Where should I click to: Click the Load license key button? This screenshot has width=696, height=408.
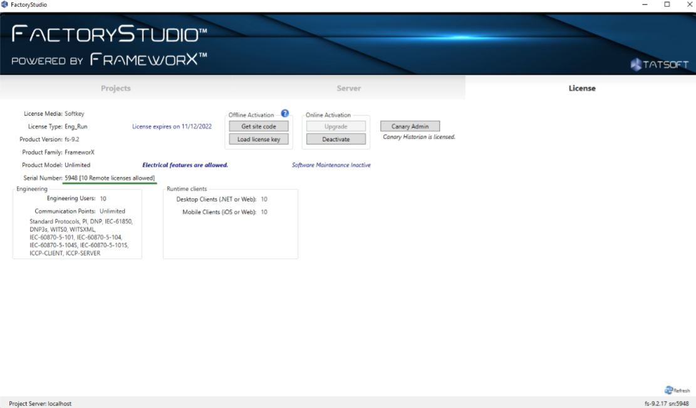259,139
